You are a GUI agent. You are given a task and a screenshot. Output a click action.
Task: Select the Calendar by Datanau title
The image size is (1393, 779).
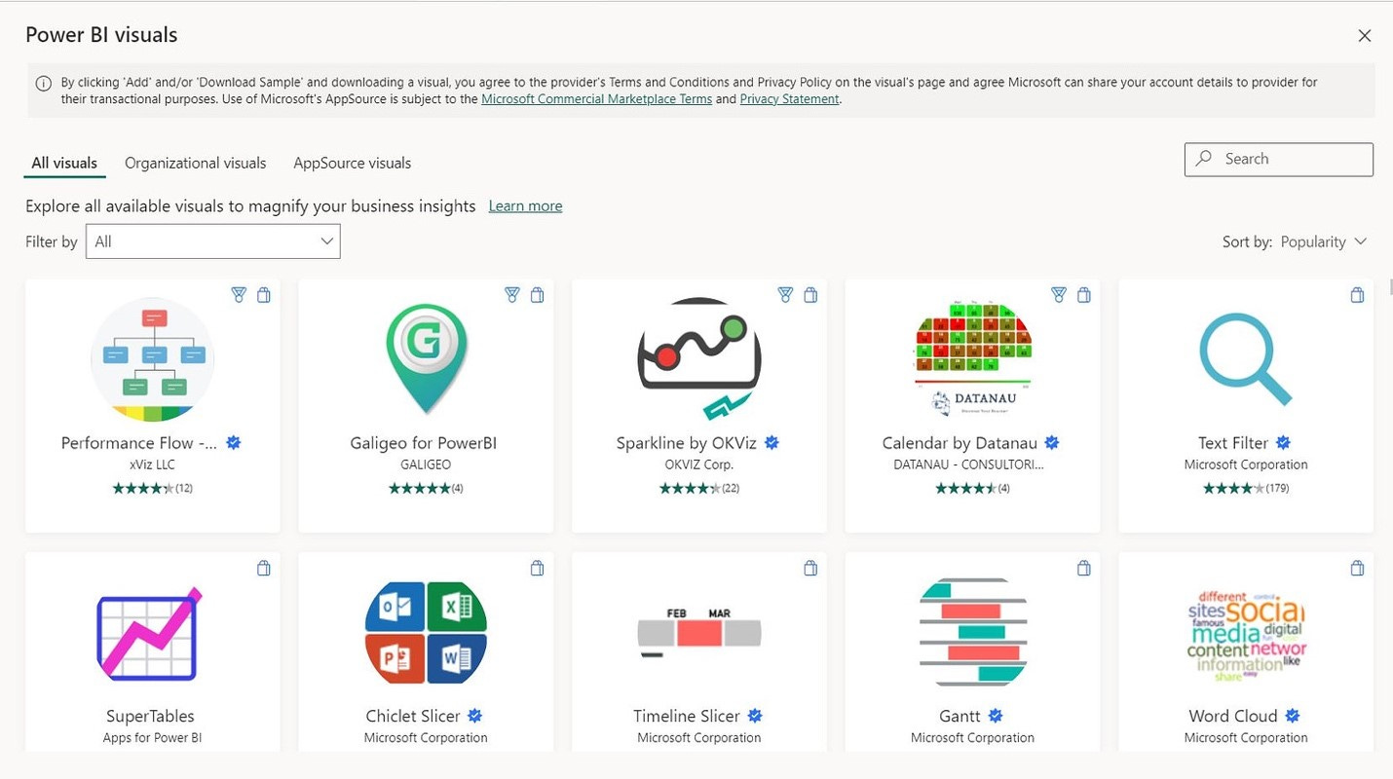tap(960, 443)
